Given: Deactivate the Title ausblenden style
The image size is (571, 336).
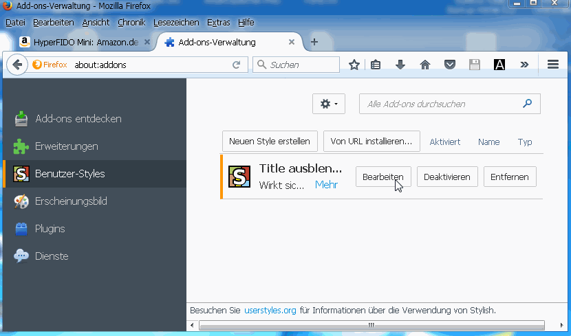Looking at the screenshot, I should [x=447, y=177].
